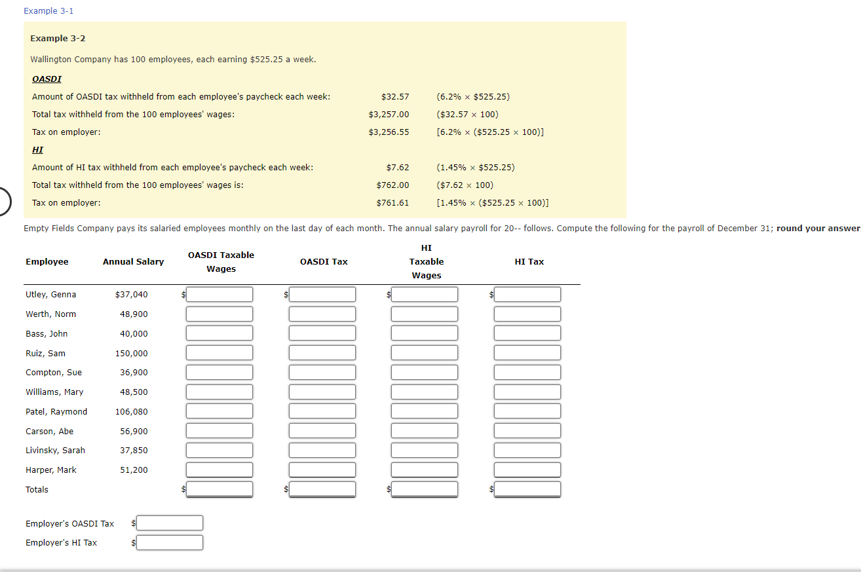This screenshot has height=575, width=861.
Task: Click the 'Example 3-2' heading
Action: [x=58, y=39]
